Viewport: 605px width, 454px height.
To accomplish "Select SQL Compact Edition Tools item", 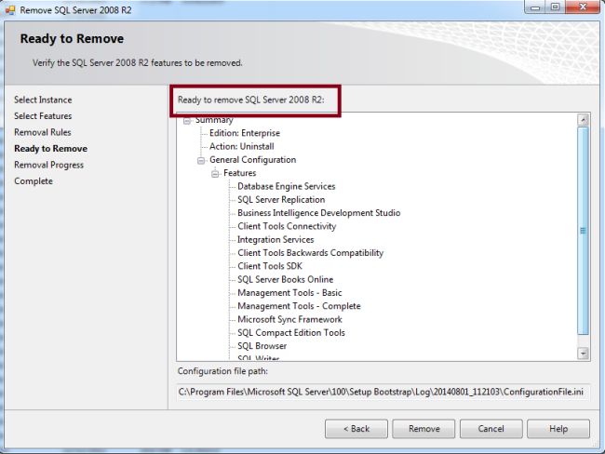I will pyautogui.click(x=291, y=333).
